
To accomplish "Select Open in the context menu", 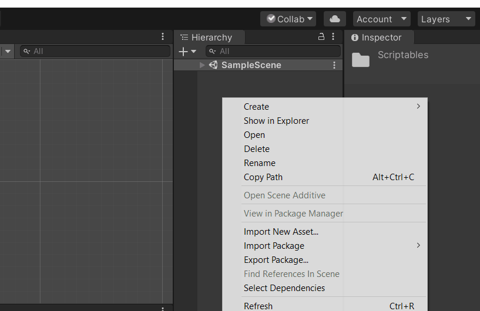I will tap(325, 135).
